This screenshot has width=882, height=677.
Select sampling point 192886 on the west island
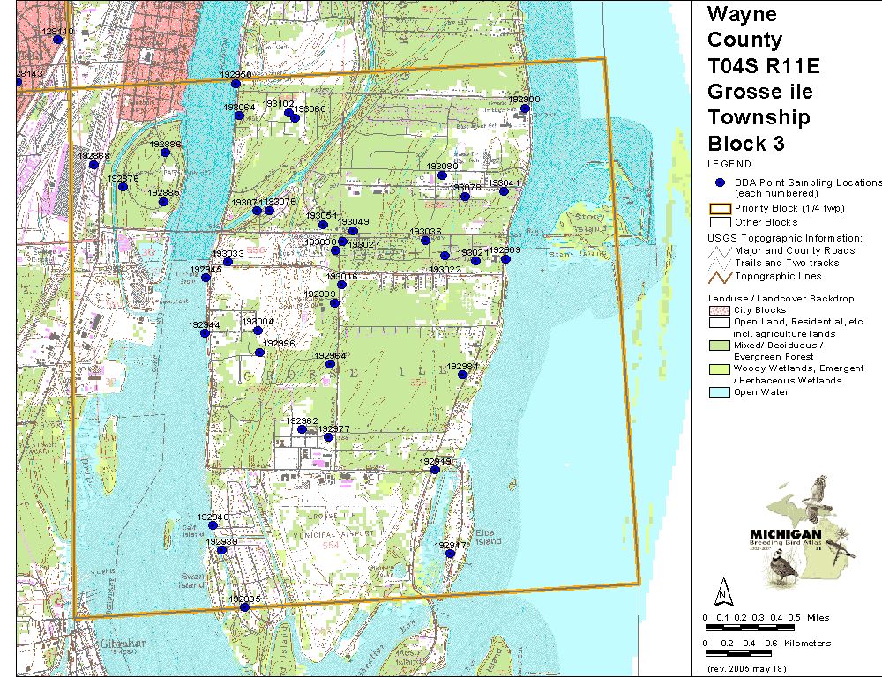coord(165,153)
